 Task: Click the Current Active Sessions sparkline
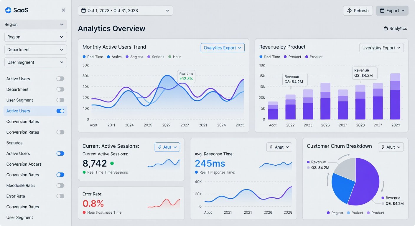point(164,164)
